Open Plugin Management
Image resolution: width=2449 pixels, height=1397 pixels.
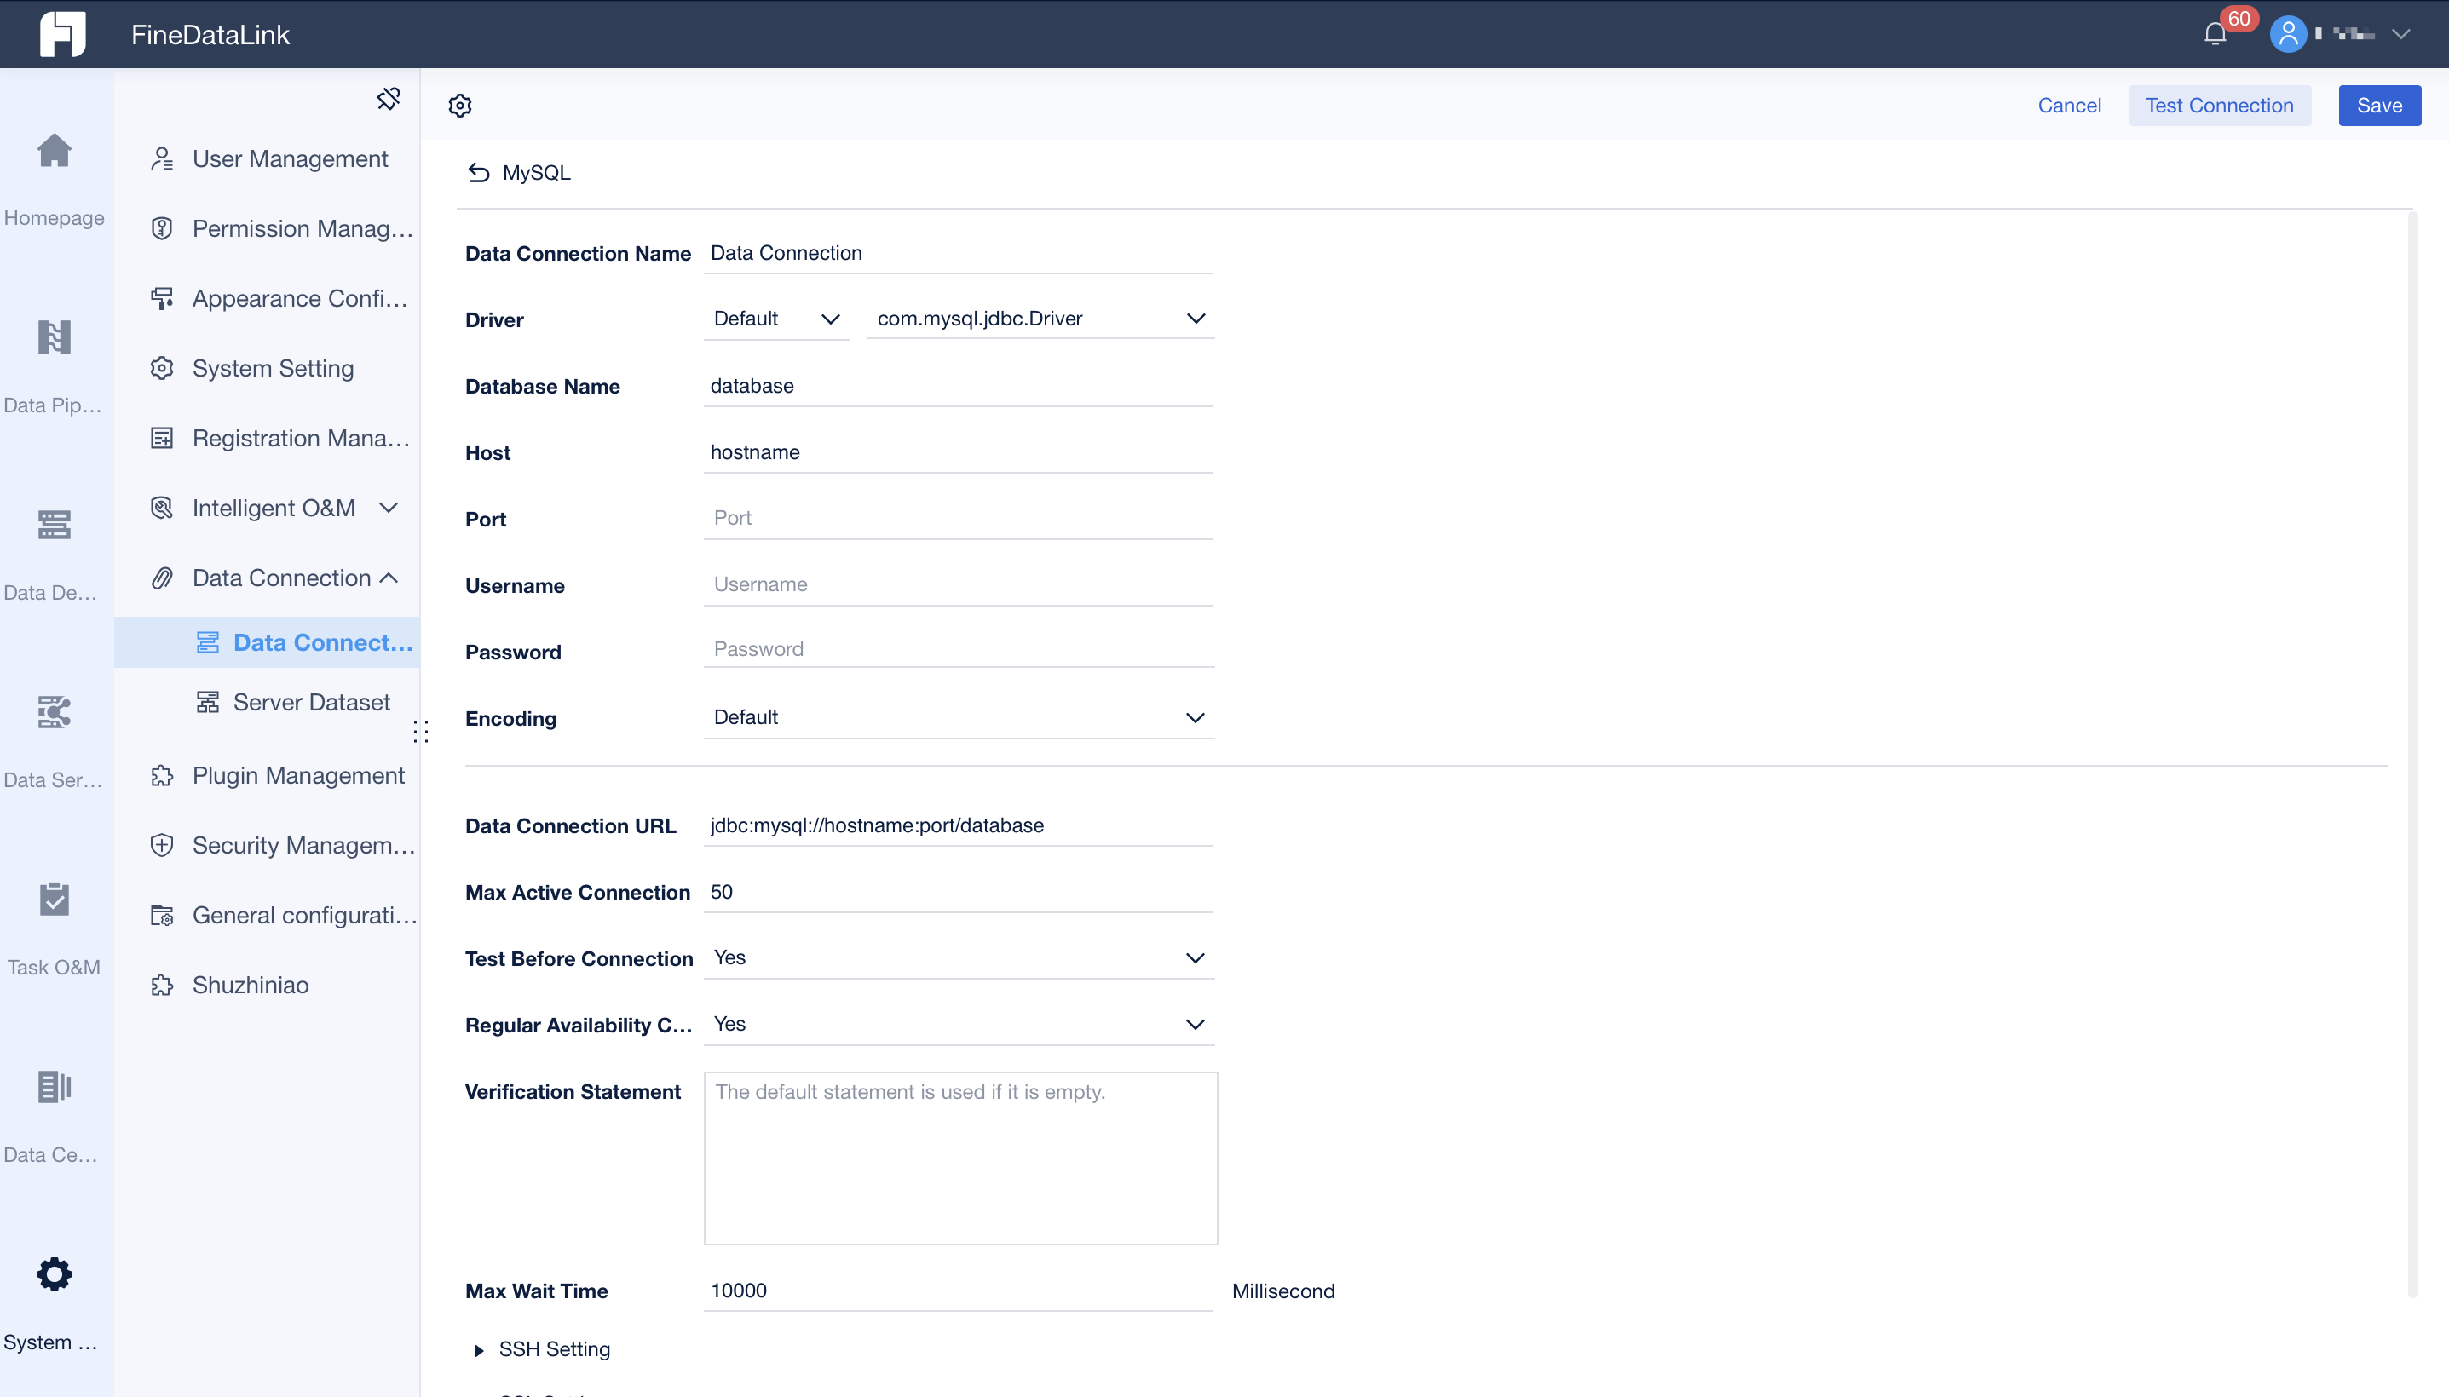267,775
